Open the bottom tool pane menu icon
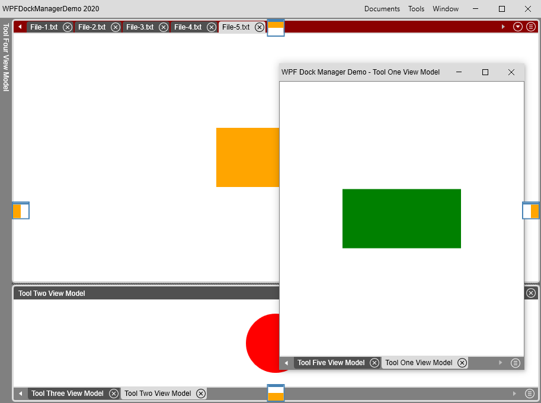 point(530,394)
